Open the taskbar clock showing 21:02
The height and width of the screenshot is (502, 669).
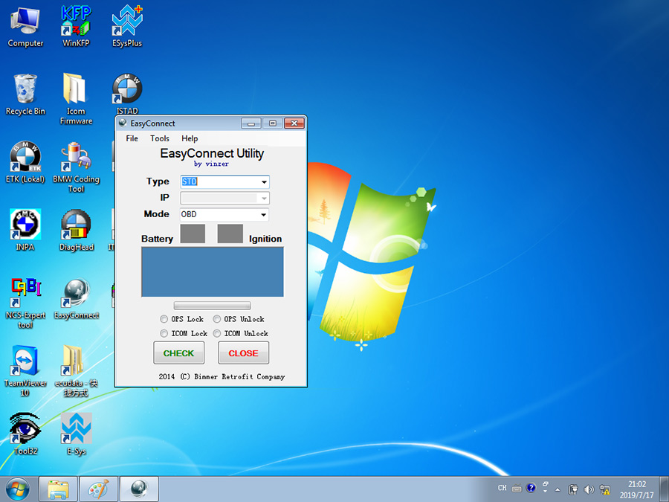[636, 489]
